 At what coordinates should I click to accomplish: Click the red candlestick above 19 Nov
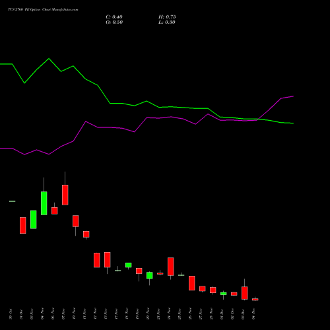pos(139,271)
